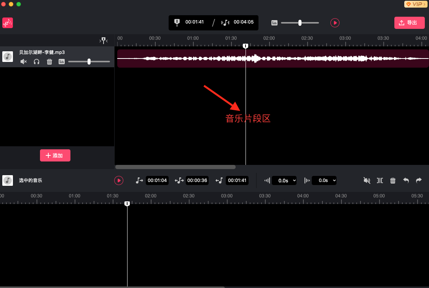Click the snap-to-playhead icon above the track list
The image size is (429, 288).
103,41
